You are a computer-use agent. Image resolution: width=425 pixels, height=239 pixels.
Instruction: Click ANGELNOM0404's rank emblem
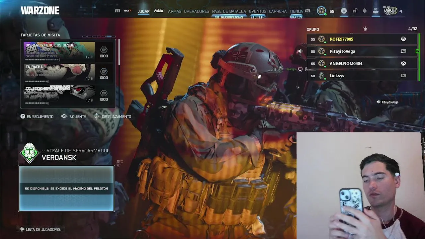coord(321,63)
